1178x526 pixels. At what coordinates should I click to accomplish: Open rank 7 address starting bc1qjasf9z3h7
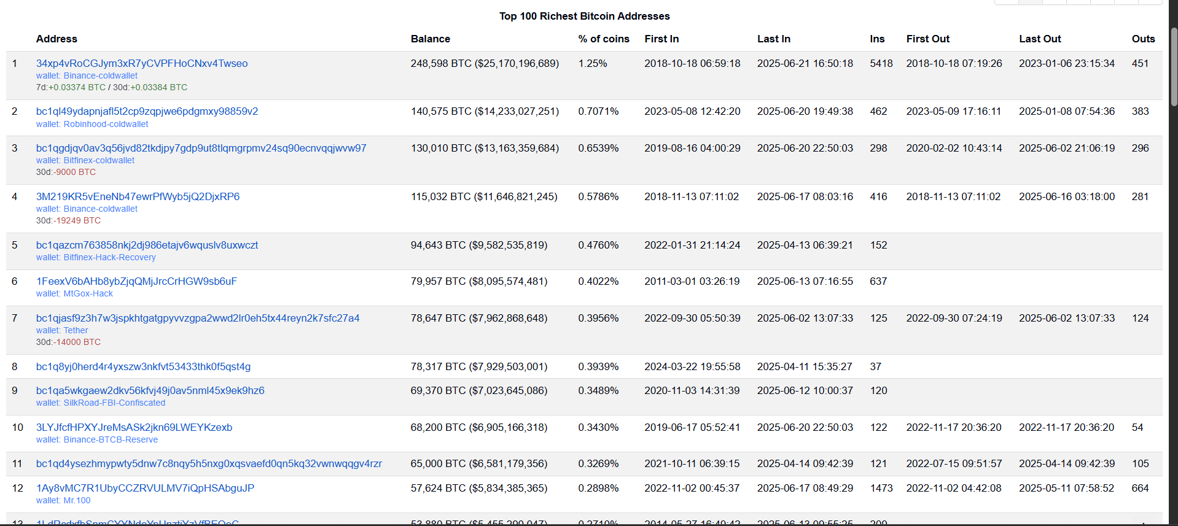pos(198,318)
